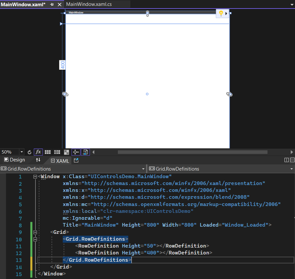Toggle the artboard background checkerboard icon
Image resolution: width=295 pixels, height=279 pixels.
pos(66,152)
